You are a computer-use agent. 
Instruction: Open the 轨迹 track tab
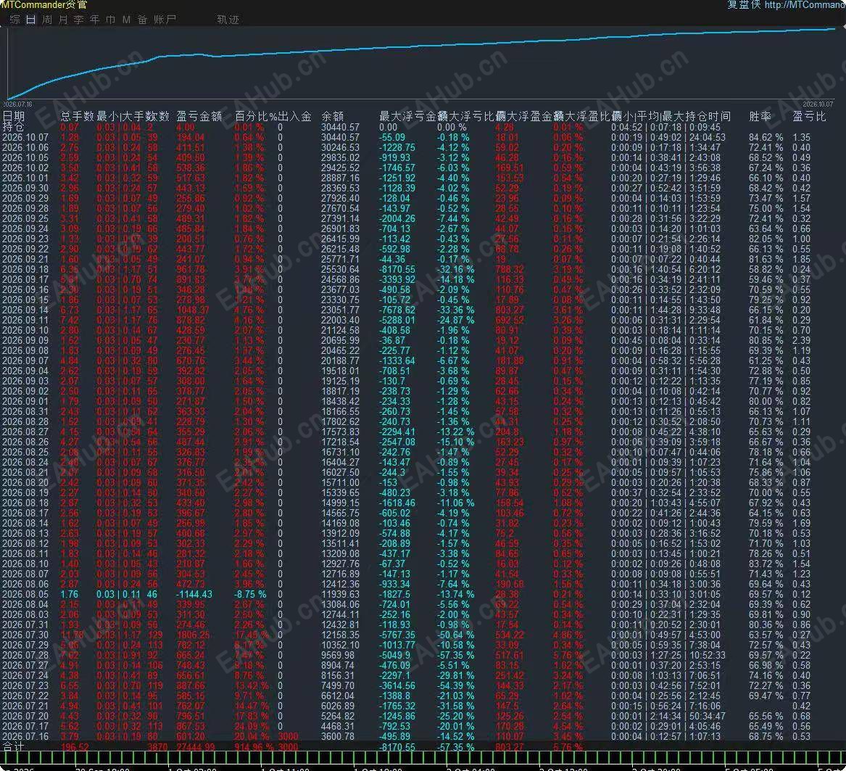(228, 20)
